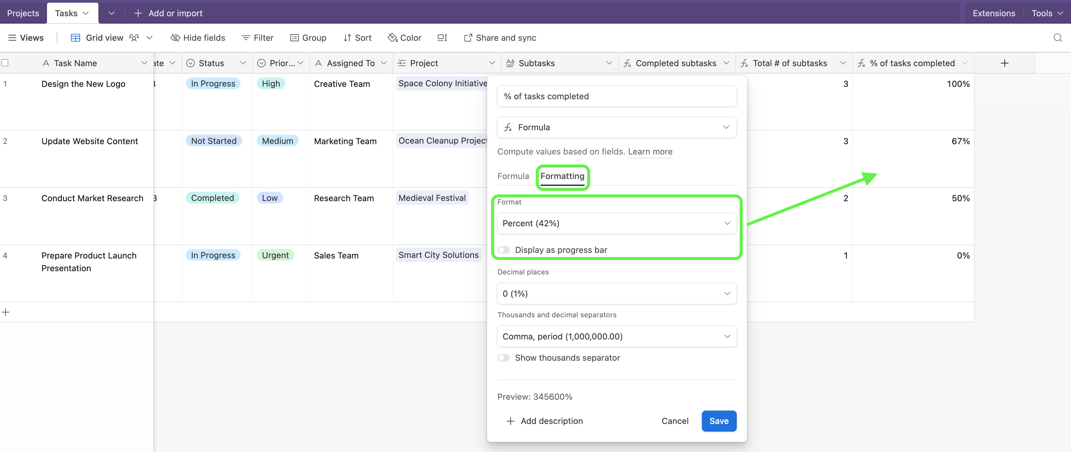Toggle Show thousands separator switch
This screenshot has height=452, width=1071.
coord(504,358)
